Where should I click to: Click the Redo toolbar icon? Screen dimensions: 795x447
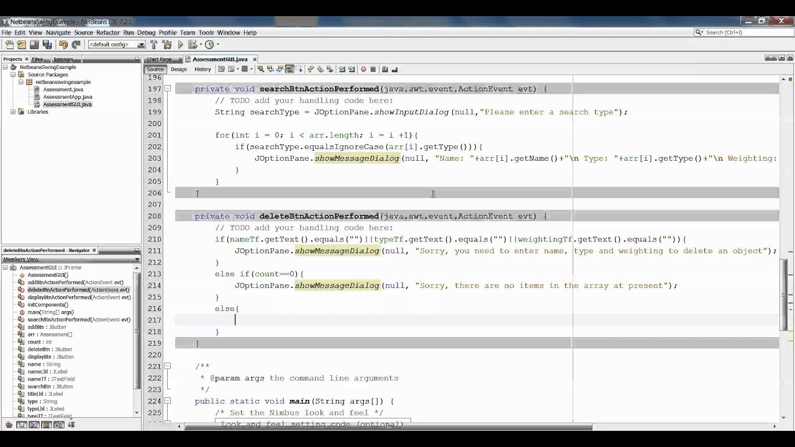click(x=76, y=45)
